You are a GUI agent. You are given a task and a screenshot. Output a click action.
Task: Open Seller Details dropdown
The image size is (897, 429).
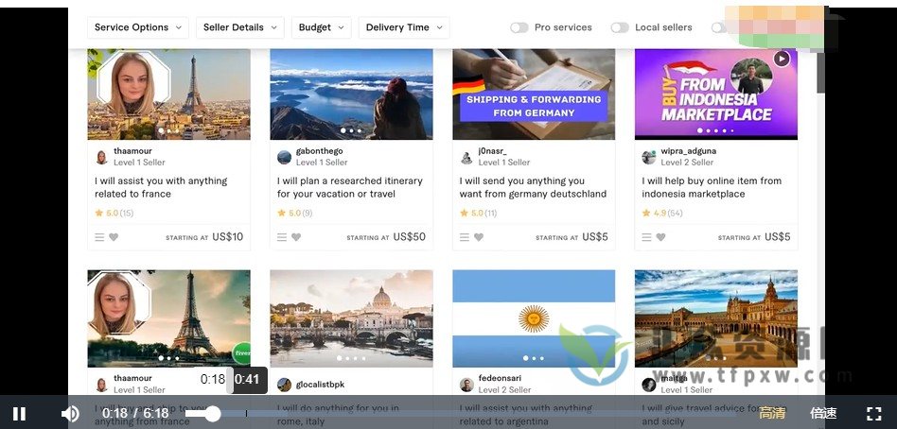pos(239,27)
